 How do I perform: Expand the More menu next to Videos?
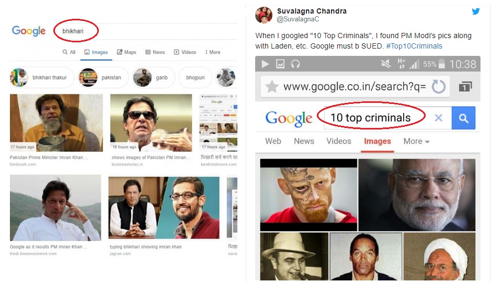pyautogui.click(x=213, y=52)
